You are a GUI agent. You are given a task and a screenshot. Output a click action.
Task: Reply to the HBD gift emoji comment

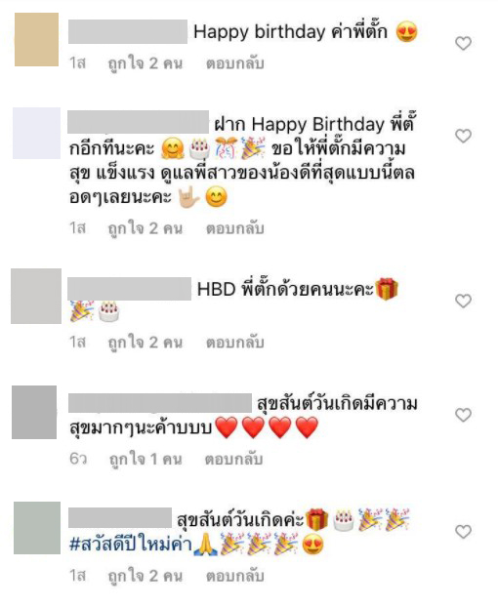point(234,342)
